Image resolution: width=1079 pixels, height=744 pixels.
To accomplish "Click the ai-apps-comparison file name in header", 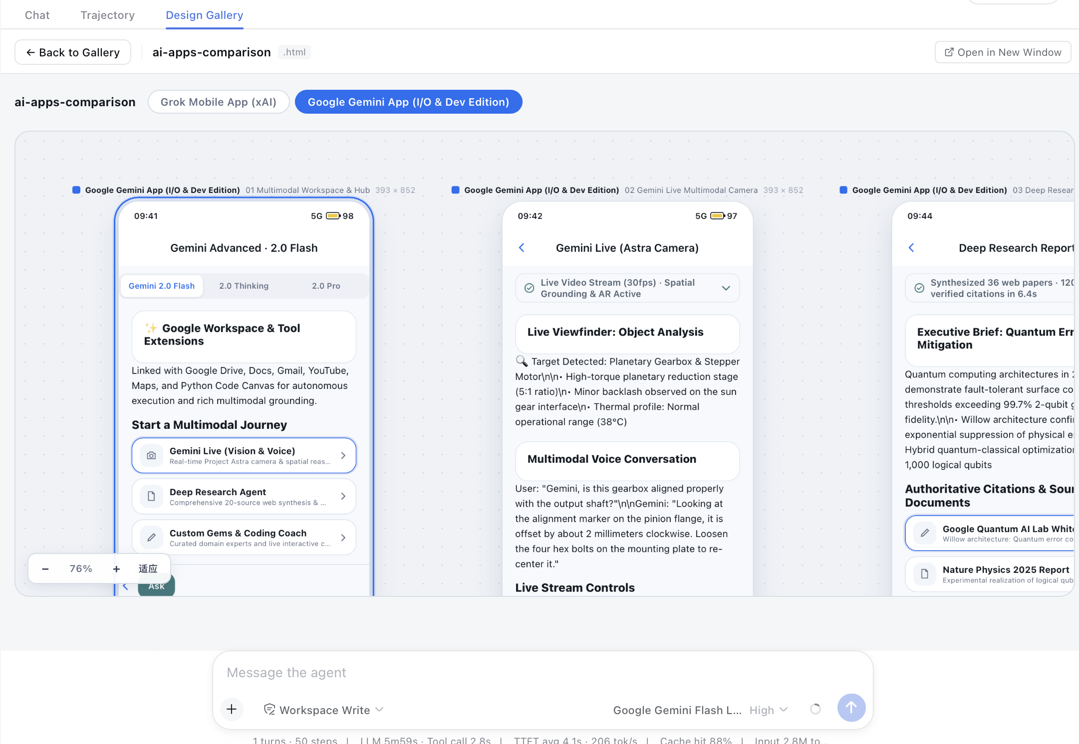I will pos(212,52).
